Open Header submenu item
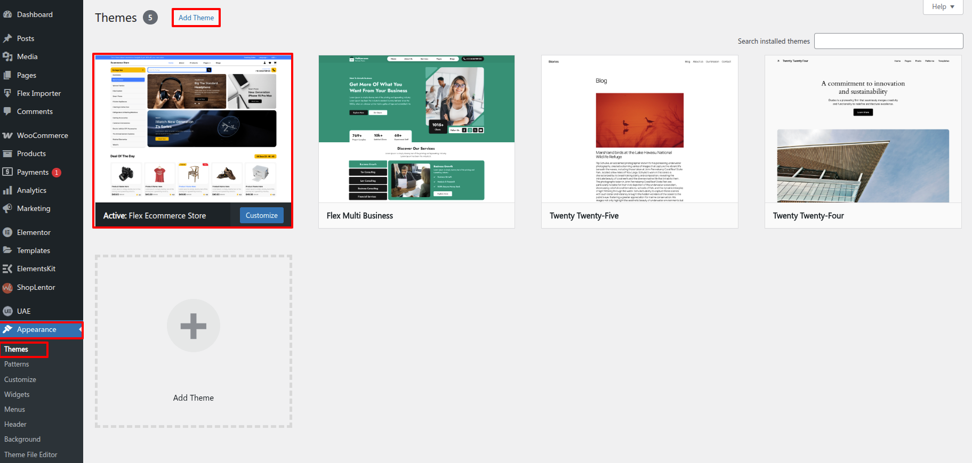 click(15, 424)
